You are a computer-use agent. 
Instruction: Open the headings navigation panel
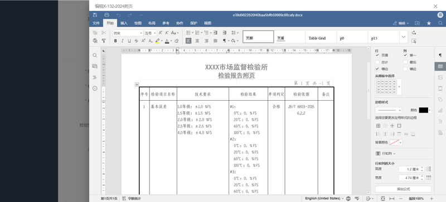pos(95,77)
